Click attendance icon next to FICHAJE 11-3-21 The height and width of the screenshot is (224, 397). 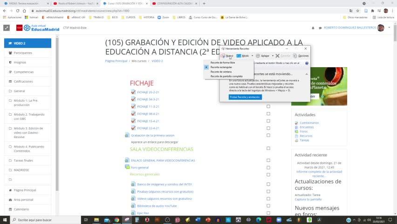tap(133, 106)
